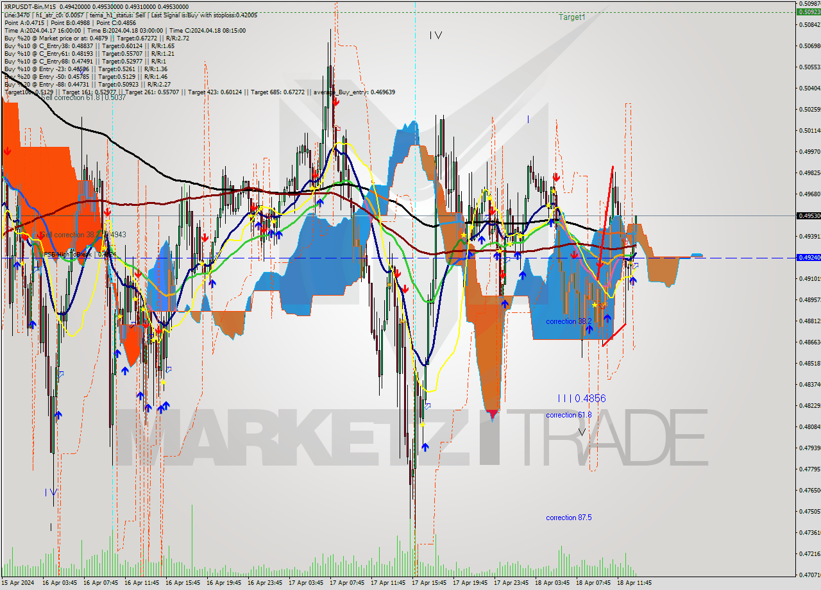Click the 'Time A:2024.04.17 16:00:00' line
This screenshot has width=821, height=590.
124,30
